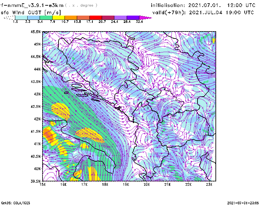Click the latitude label '40N'
266x205 pixels.
click(x=37, y=169)
